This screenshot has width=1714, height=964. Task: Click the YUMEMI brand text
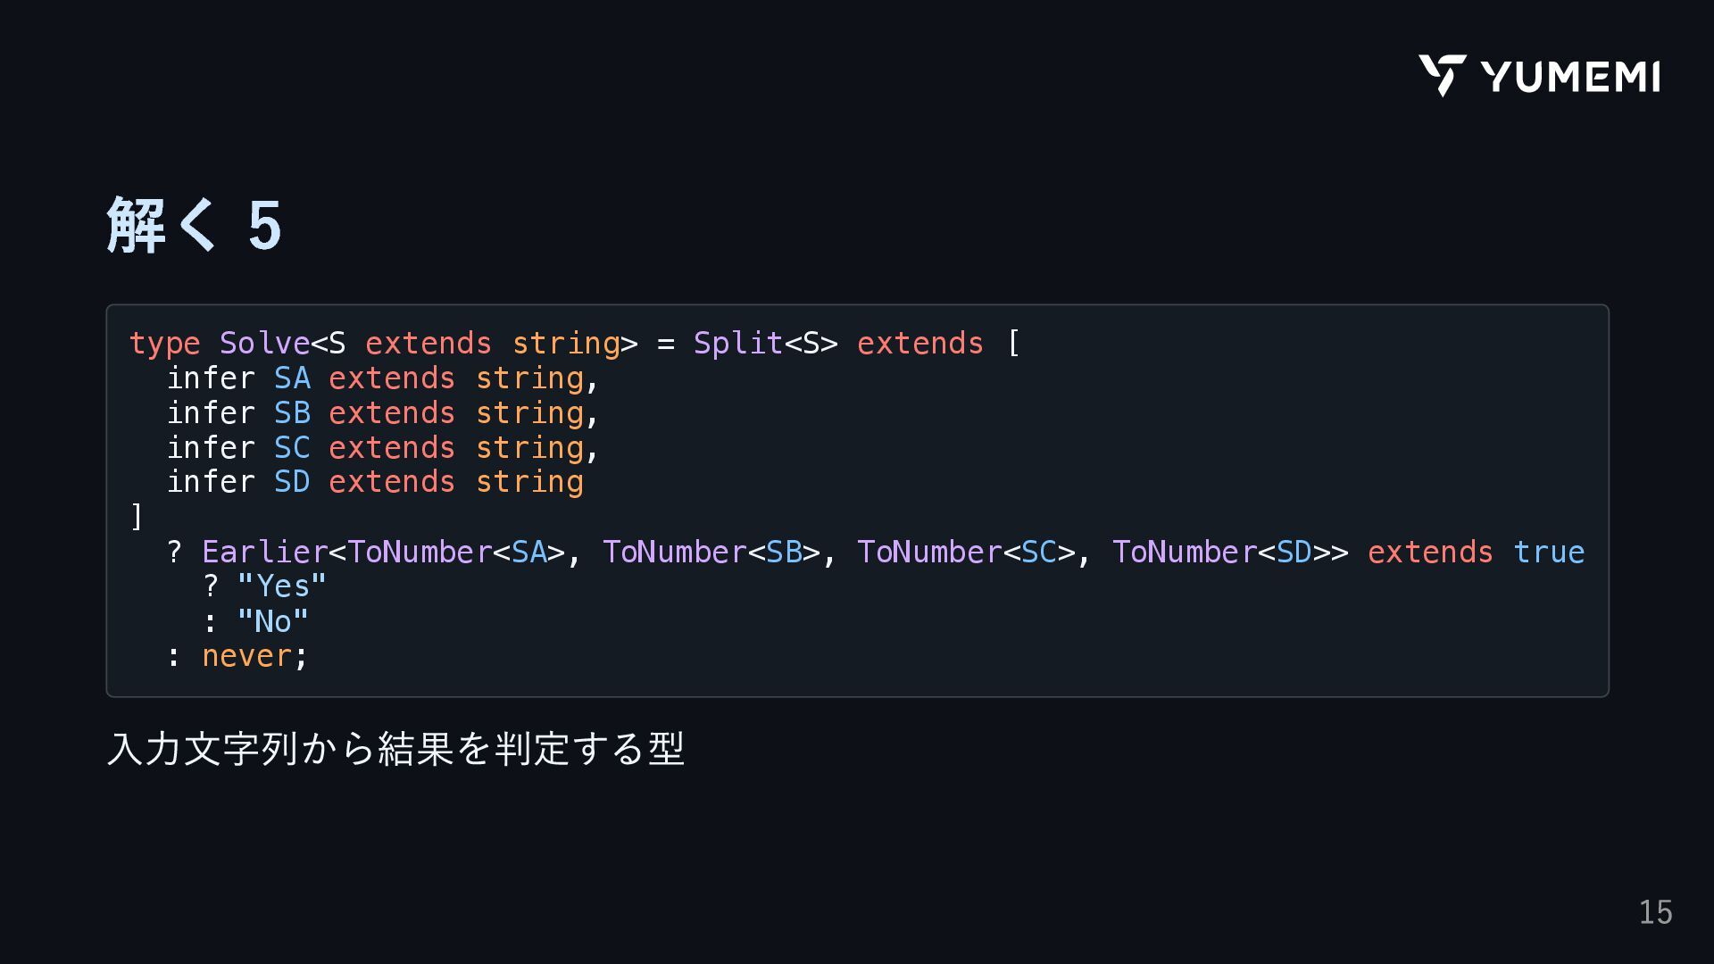click(x=1570, y=77)
